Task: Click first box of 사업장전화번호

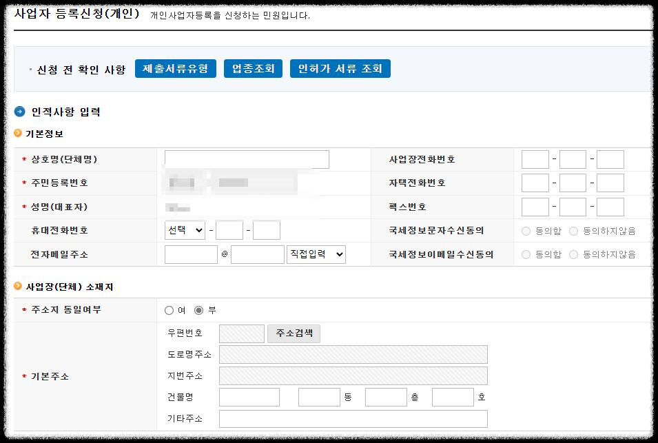Action: point(535,159)
